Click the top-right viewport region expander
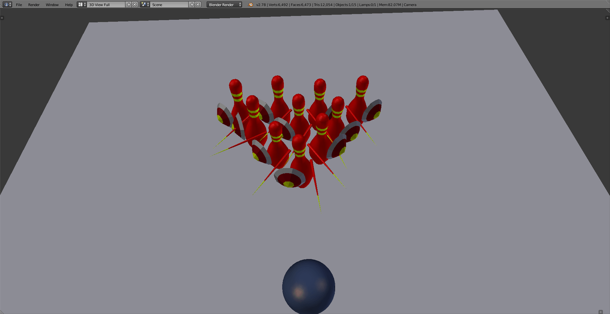 coord(607,18)
